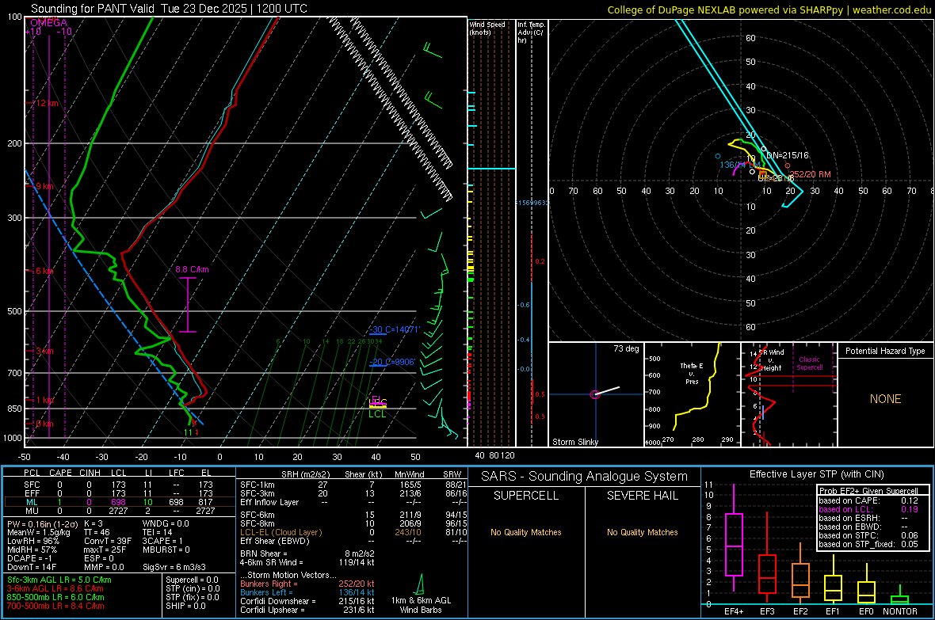Click the 'DN=215/16' hodograph label
This screenshot has width=935, height=620.
tap(787, 155)
